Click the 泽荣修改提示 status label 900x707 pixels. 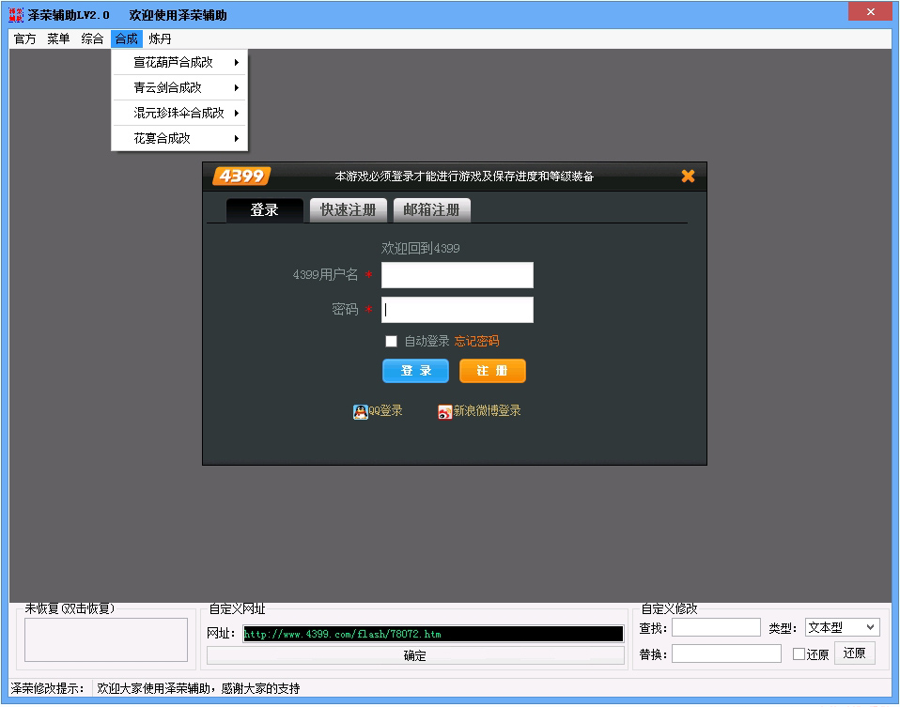click(x=48, y=688)
